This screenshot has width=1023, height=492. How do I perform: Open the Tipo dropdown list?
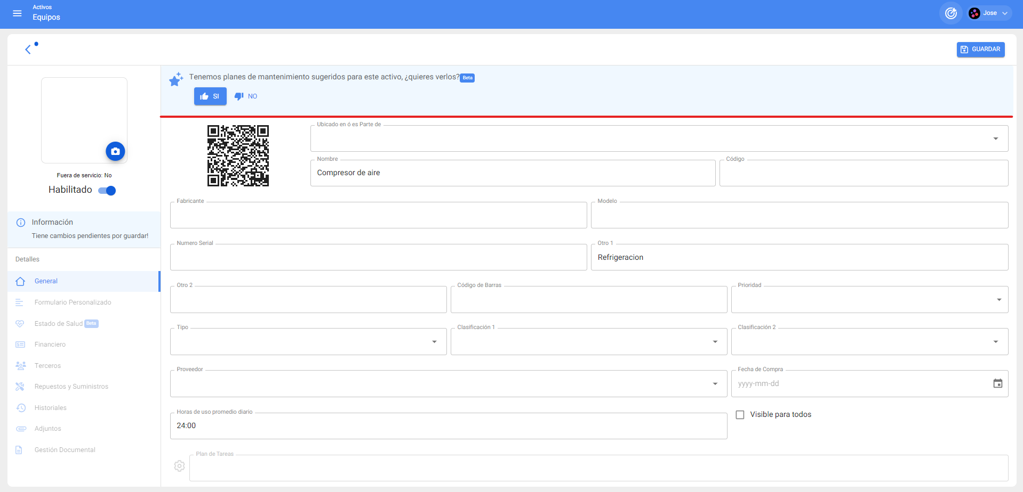coord(434,342)
